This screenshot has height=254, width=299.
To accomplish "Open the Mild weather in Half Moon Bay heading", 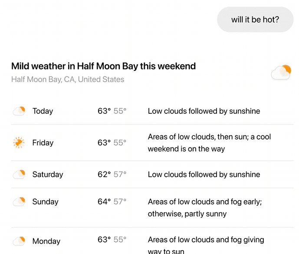I will pos(104,66).
